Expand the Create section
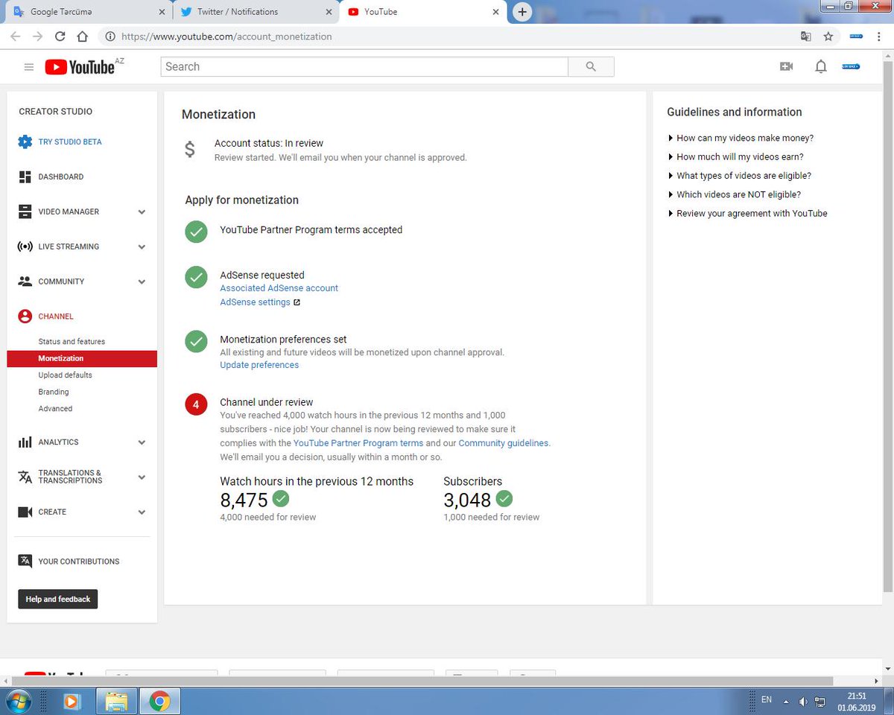 (x=142, y=512)
